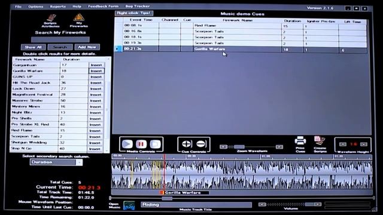Screen dimensions: 383x215
Task: Decrease waveform zoom with the left arrow
Action: click(x=223, y=147)
